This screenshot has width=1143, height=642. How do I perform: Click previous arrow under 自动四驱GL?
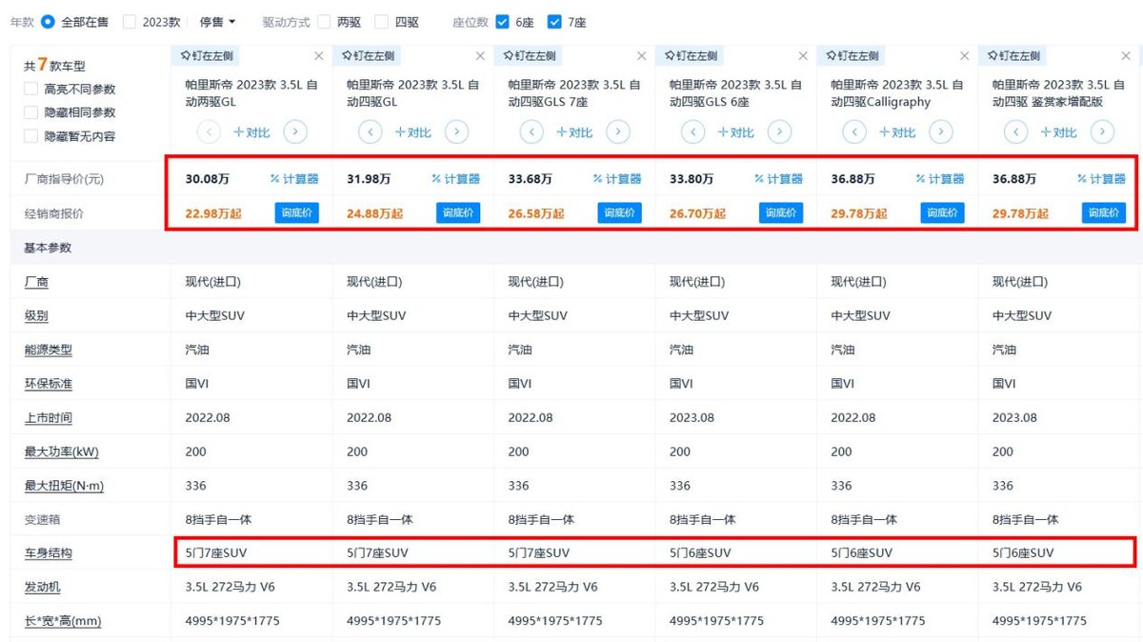[x=370, y=132]
